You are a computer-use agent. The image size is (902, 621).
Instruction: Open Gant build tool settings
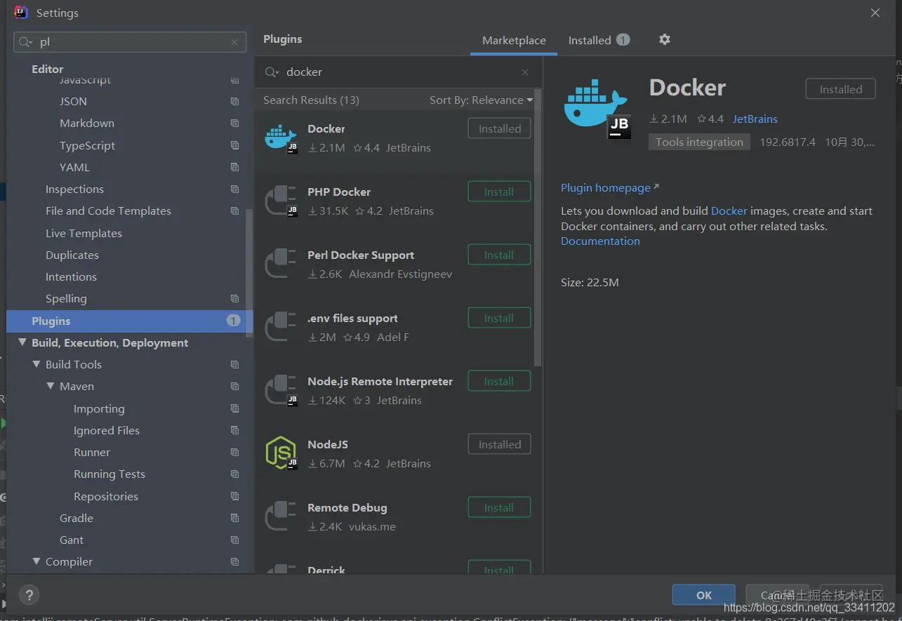(72, 540)
